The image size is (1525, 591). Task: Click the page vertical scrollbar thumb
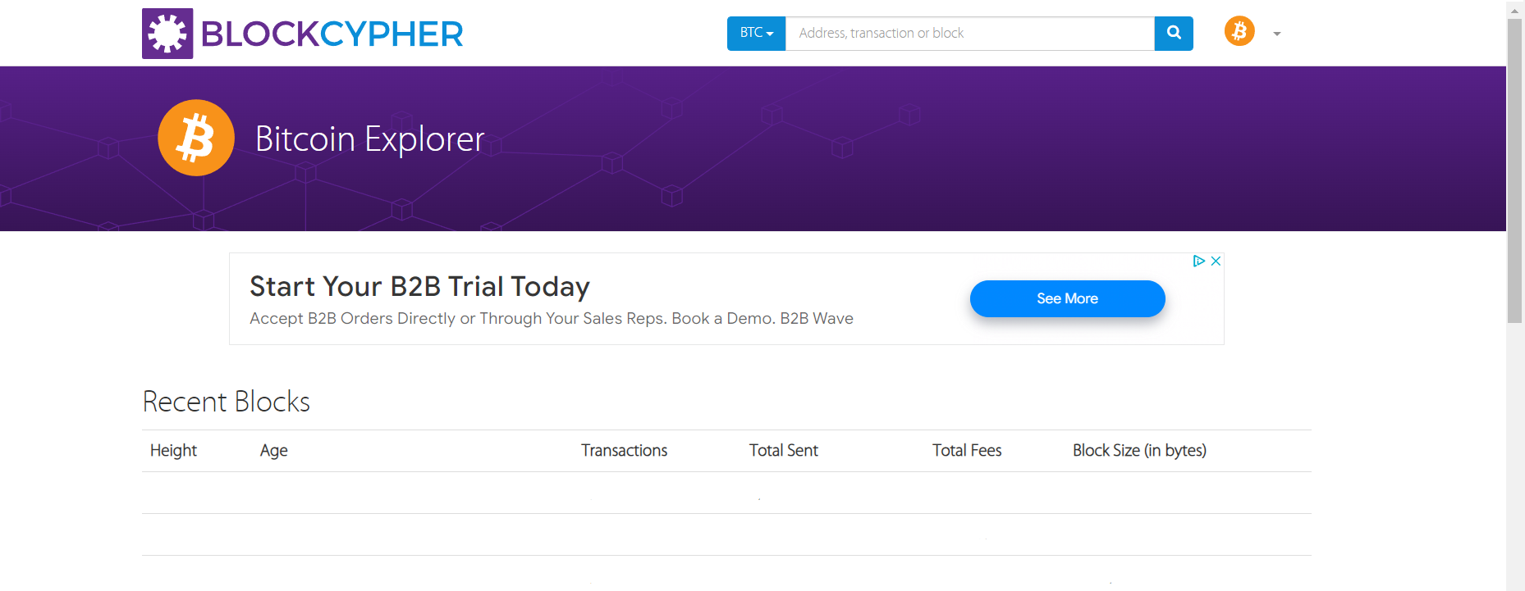pyautogui.click(x=1515, y=170)
